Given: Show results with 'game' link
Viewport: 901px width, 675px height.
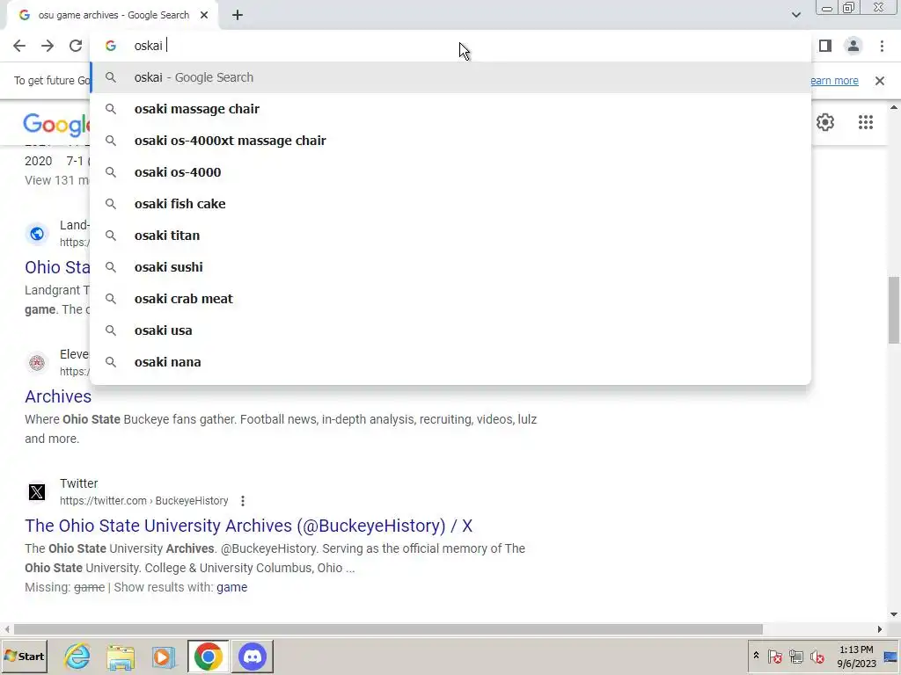Looking at the screenshot, I should [x=232, y=587].
